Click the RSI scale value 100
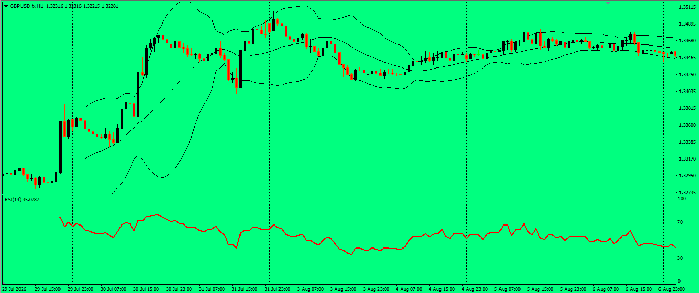Viewport: 700px width, 293px height. pos(682,199)
